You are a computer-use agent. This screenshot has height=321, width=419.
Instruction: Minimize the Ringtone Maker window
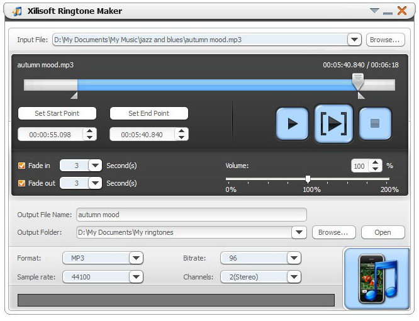point(388,13)
